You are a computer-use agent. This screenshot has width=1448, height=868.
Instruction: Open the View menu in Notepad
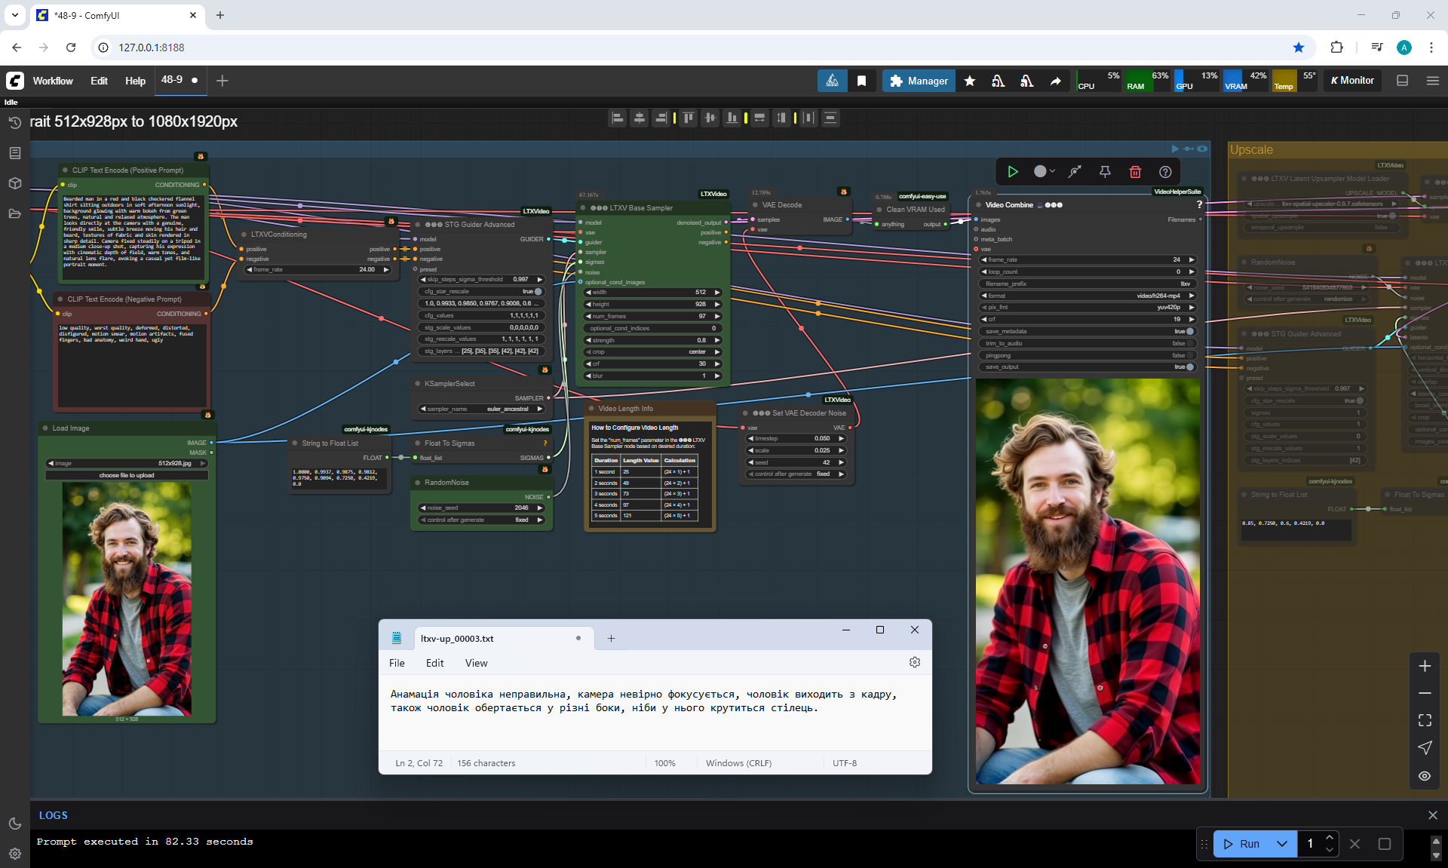[476, 663]
